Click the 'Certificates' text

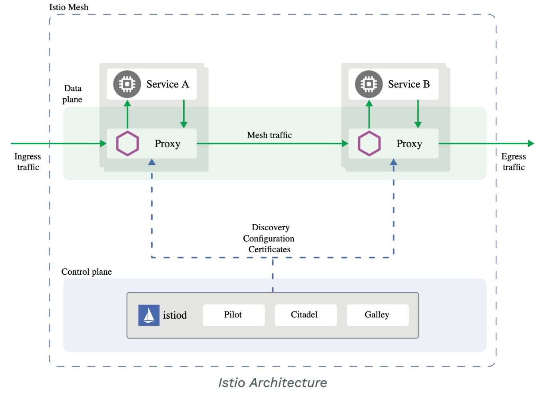point(269,249)
